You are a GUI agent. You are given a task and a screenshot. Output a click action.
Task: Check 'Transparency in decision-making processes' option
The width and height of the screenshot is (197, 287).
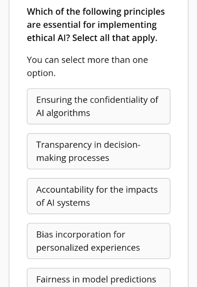point(98,151)
